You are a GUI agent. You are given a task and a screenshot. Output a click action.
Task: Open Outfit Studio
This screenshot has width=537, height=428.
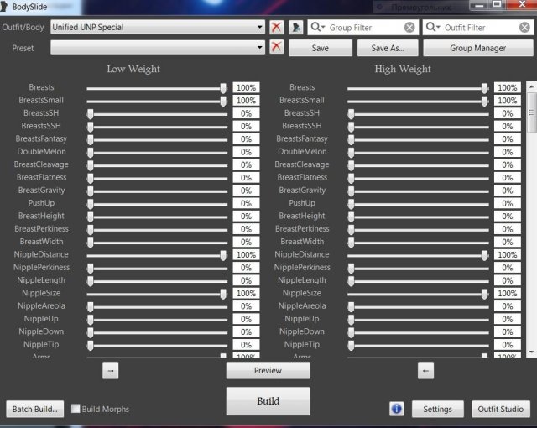pyautogui.click(x=500, y=409)
